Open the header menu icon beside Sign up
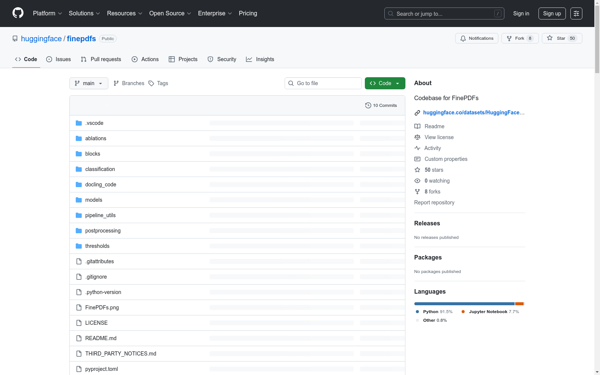Image resolution: width=600 pixels, height=375 pixels. pos(576,13)
